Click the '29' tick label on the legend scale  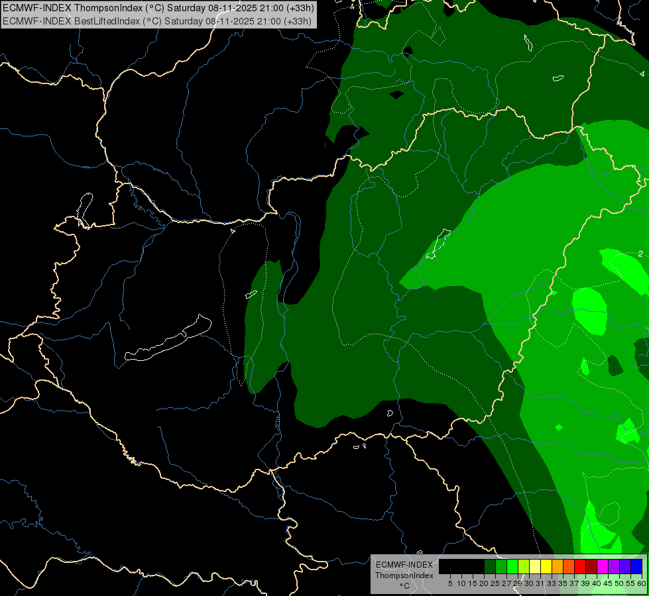(518, 583)
